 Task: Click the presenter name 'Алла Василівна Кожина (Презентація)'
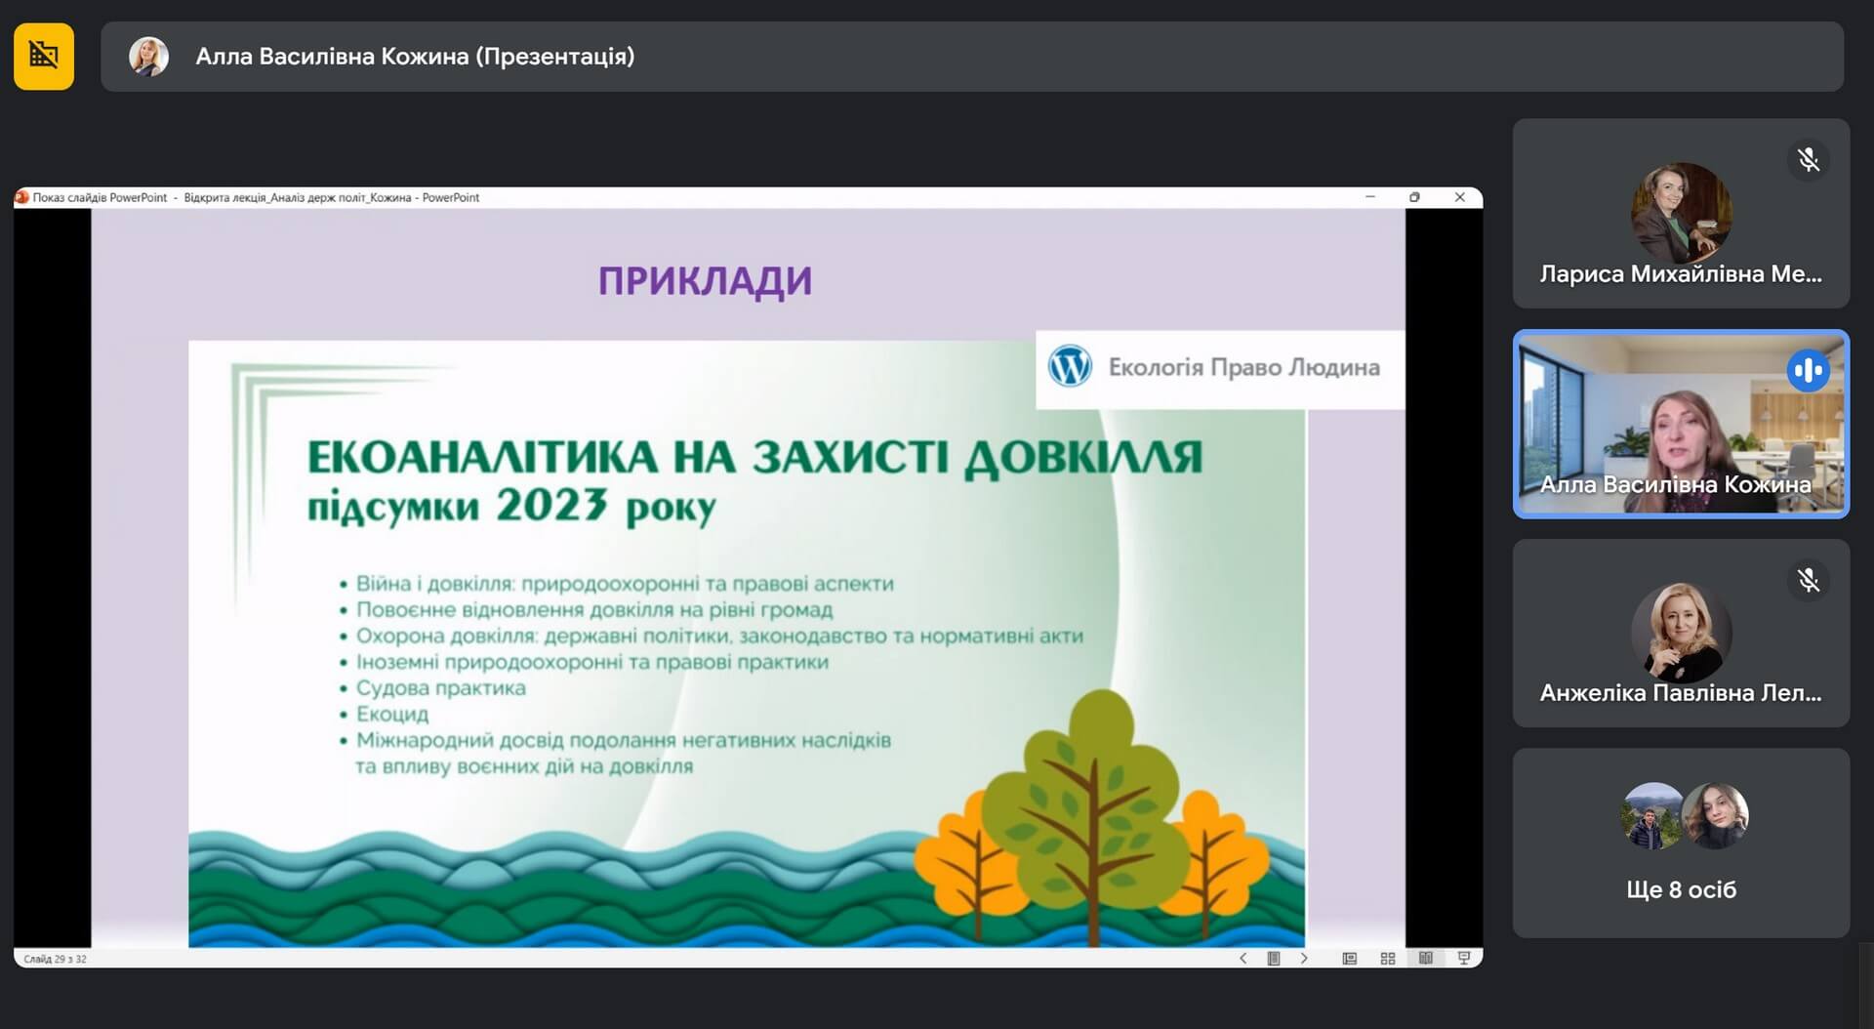pyautogui.click(x=415, y=57)
